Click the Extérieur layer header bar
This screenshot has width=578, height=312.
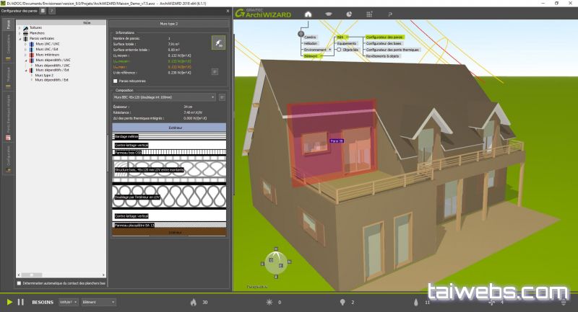169,128
